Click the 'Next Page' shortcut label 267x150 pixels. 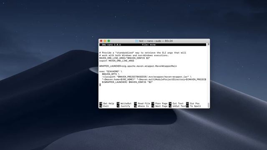point(161,106)
